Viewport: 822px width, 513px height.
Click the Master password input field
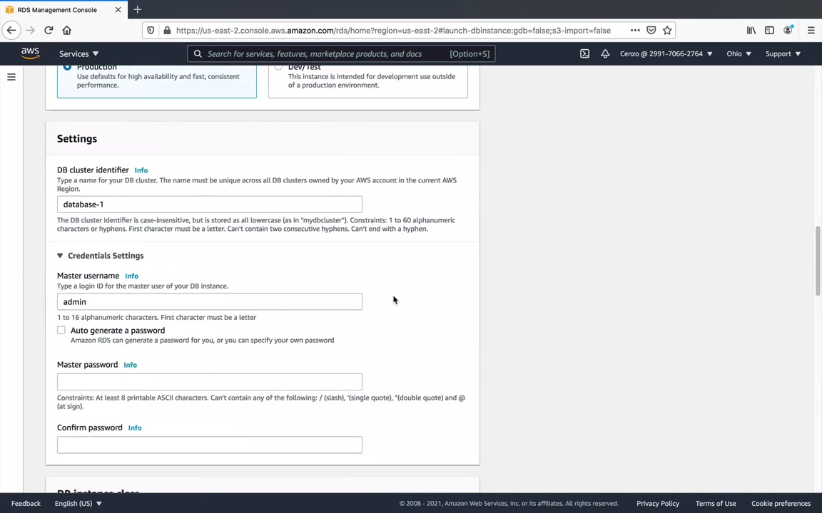click(210, 382)
